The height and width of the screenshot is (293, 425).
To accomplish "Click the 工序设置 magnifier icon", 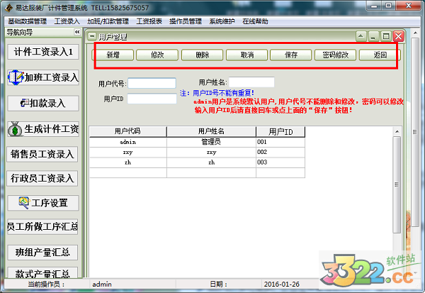I will click(x=24, y=203).
